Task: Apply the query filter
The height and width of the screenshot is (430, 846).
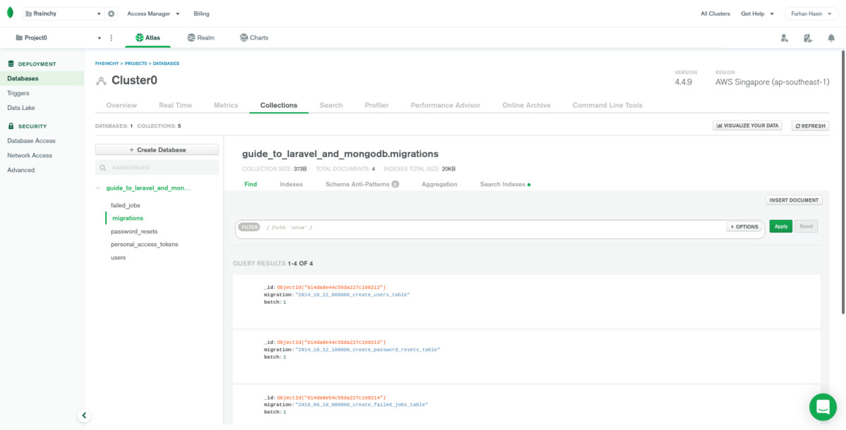Action: pyautogui.click(x=781, y=226)
